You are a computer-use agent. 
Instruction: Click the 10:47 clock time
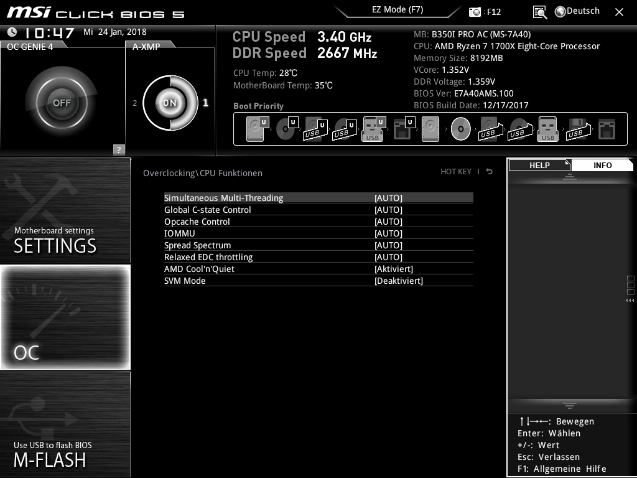click(x=50, y=32)
